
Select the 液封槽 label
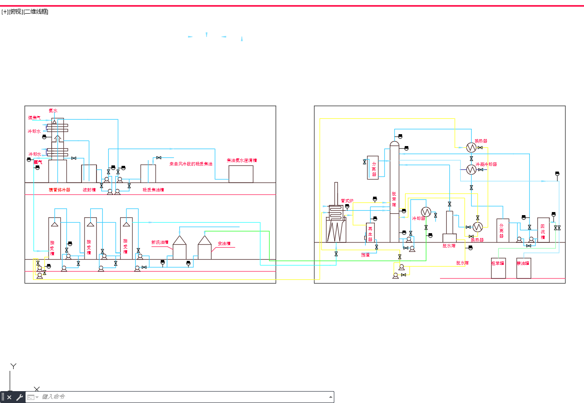pyautogui.click(x=89, y=190)
